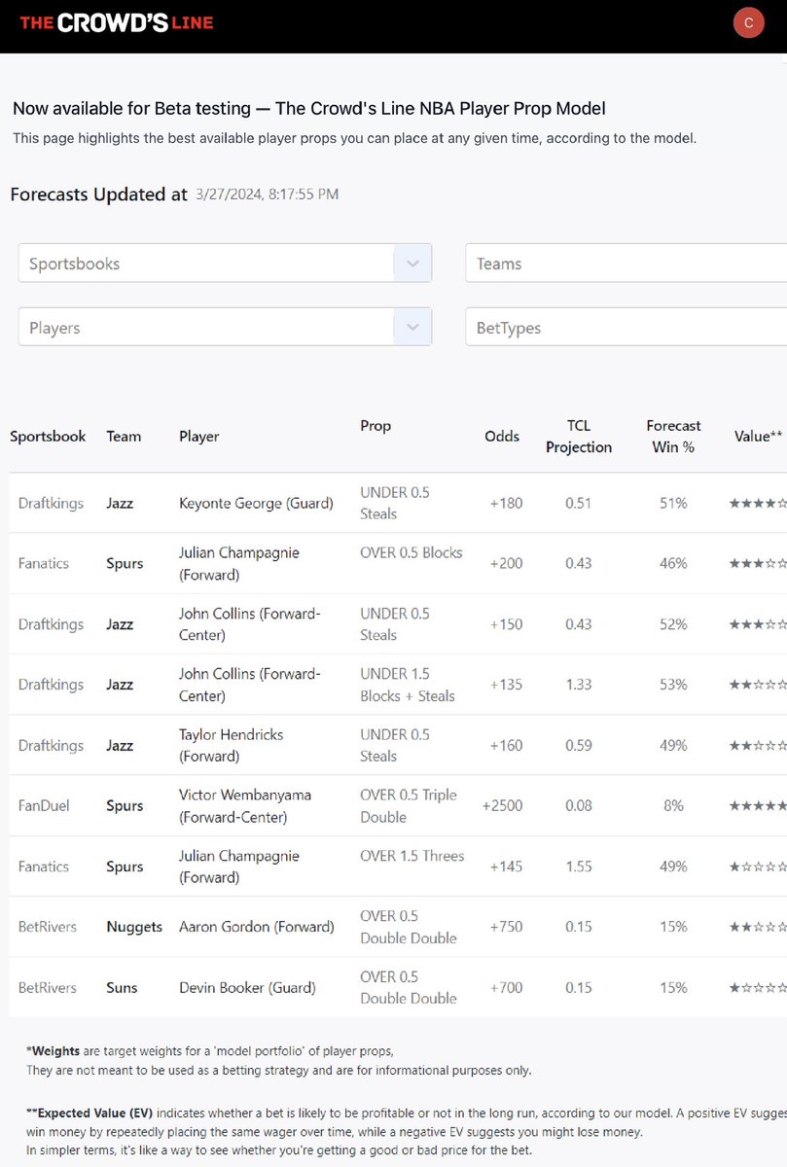Click the Sportsbook column header

click(48, 437)
